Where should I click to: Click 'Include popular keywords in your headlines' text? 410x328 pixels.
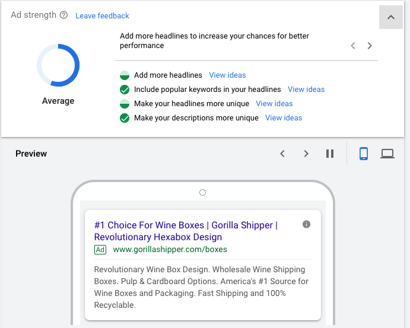[x=207, y=90]
